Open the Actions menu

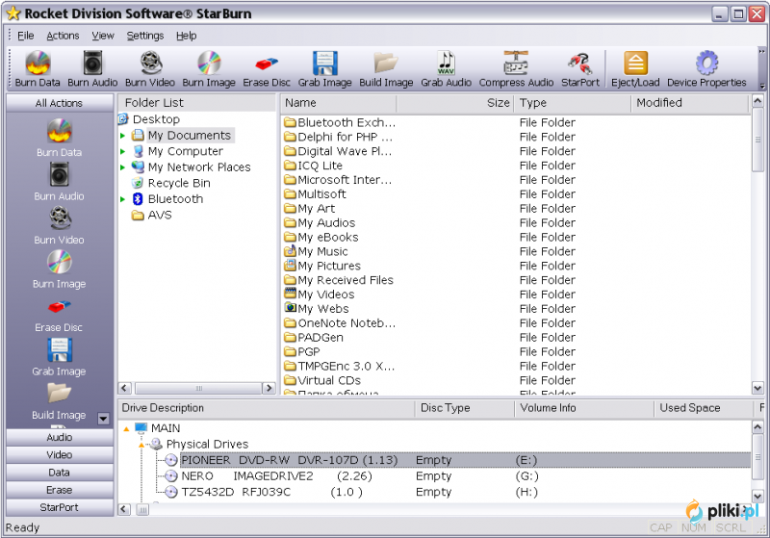(x=63, y=36)
